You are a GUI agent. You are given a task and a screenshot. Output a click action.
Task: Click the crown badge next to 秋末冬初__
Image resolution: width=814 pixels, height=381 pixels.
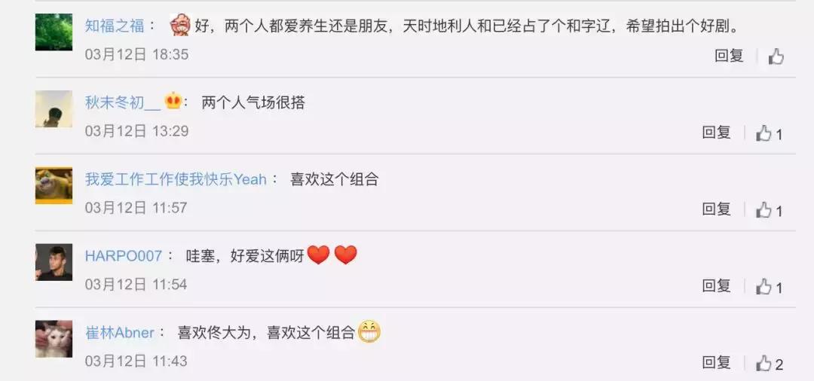(x=173, y=101)
